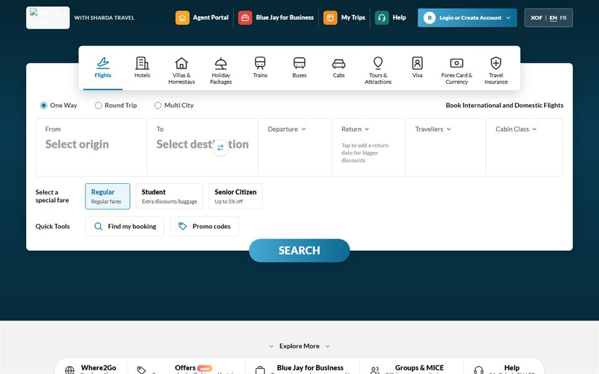Image resolution: width=599 pixels, height=374 pixels.
Task: Select the Trains icon
Action: (x=260, y=62)
